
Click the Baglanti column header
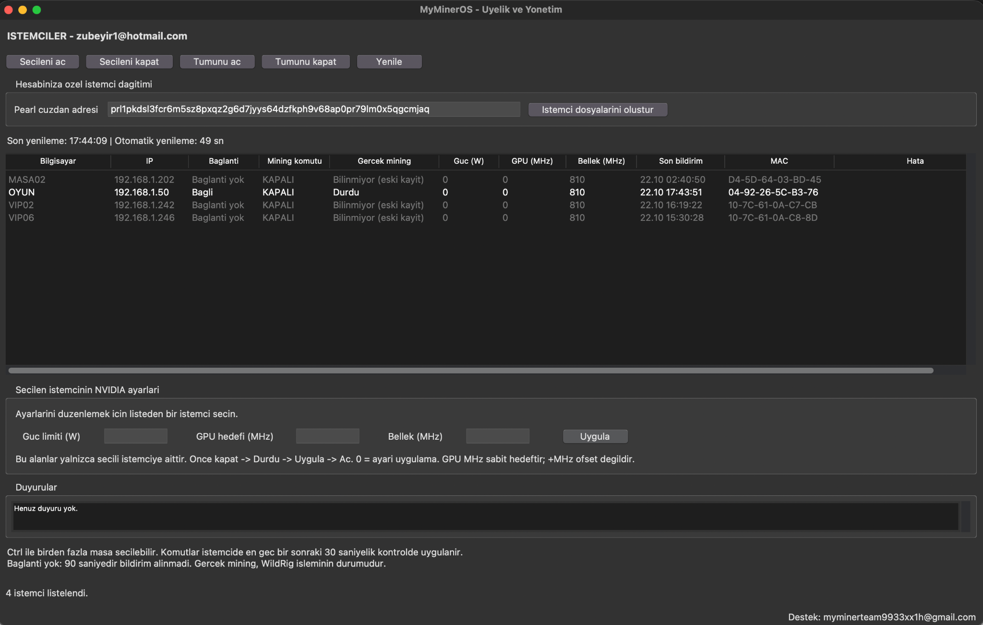coord(224,161)
